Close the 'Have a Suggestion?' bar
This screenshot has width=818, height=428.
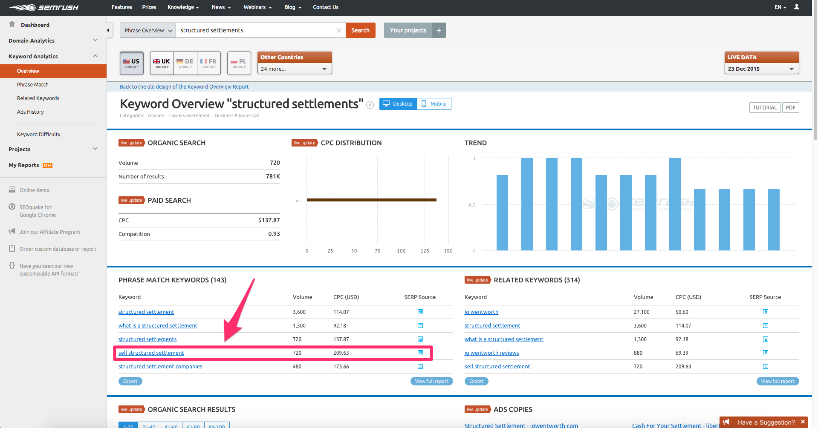click(803, 422)
